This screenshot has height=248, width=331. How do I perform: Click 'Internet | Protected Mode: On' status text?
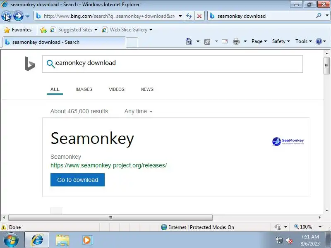pos(201,227)
